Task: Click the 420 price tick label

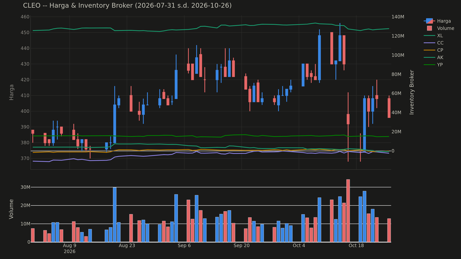Action: [25, 80]
